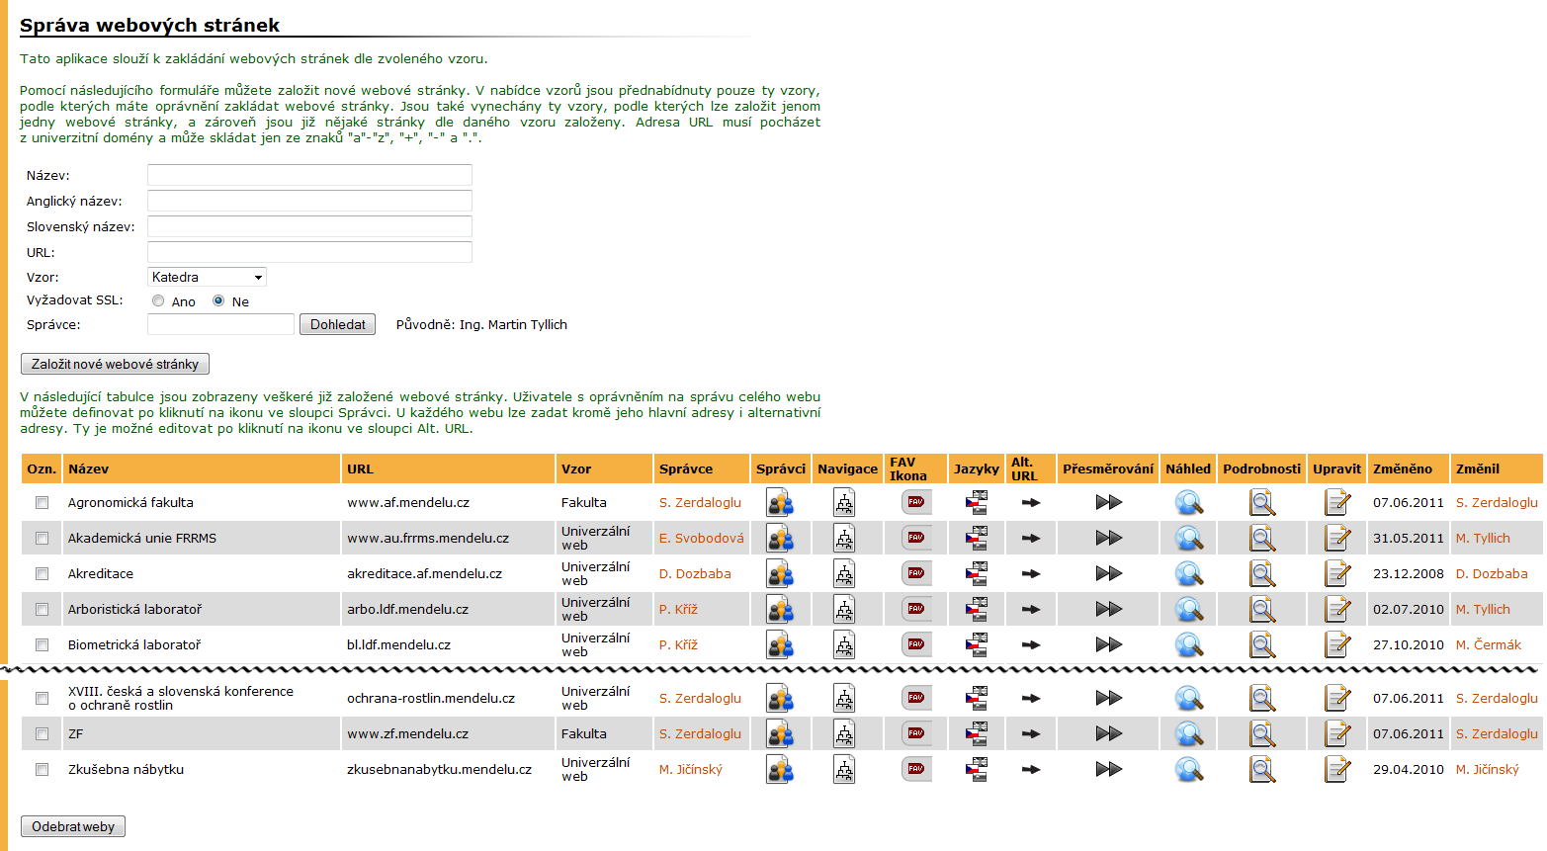Screen dimensions: 1547x851
Task: Click URL cell arbo.ldf.mendelu.cz
Action: (407, 610)
